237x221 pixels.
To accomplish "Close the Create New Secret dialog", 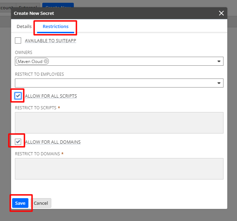I will tap(221, 13).
